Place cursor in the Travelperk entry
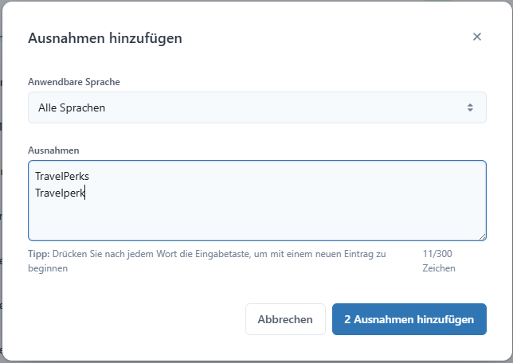 click(61, 193)
